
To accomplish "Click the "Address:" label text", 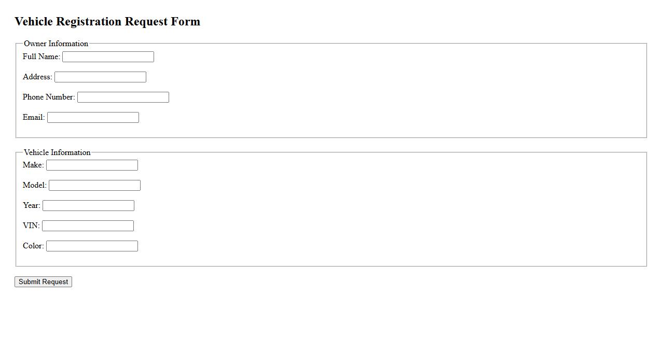I will click(37, 77).
